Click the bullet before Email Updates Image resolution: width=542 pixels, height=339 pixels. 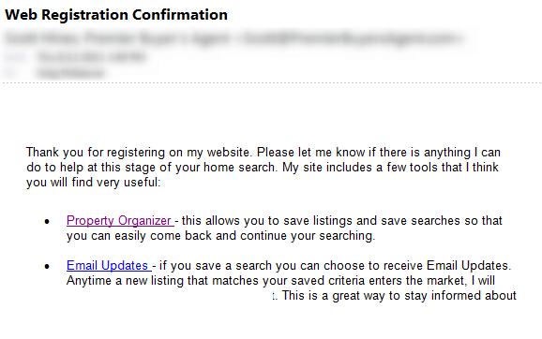(47, 267)
